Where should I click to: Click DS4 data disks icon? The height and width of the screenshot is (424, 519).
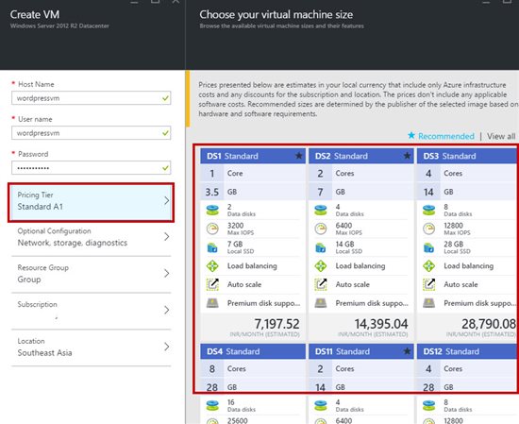[212, 405]
